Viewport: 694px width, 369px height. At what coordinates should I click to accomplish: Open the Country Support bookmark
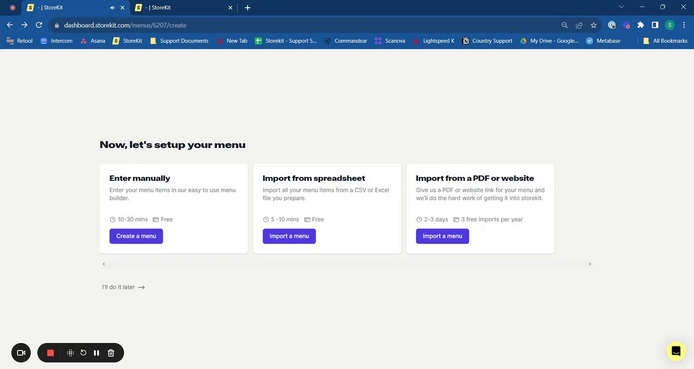[x=487, y=40]
